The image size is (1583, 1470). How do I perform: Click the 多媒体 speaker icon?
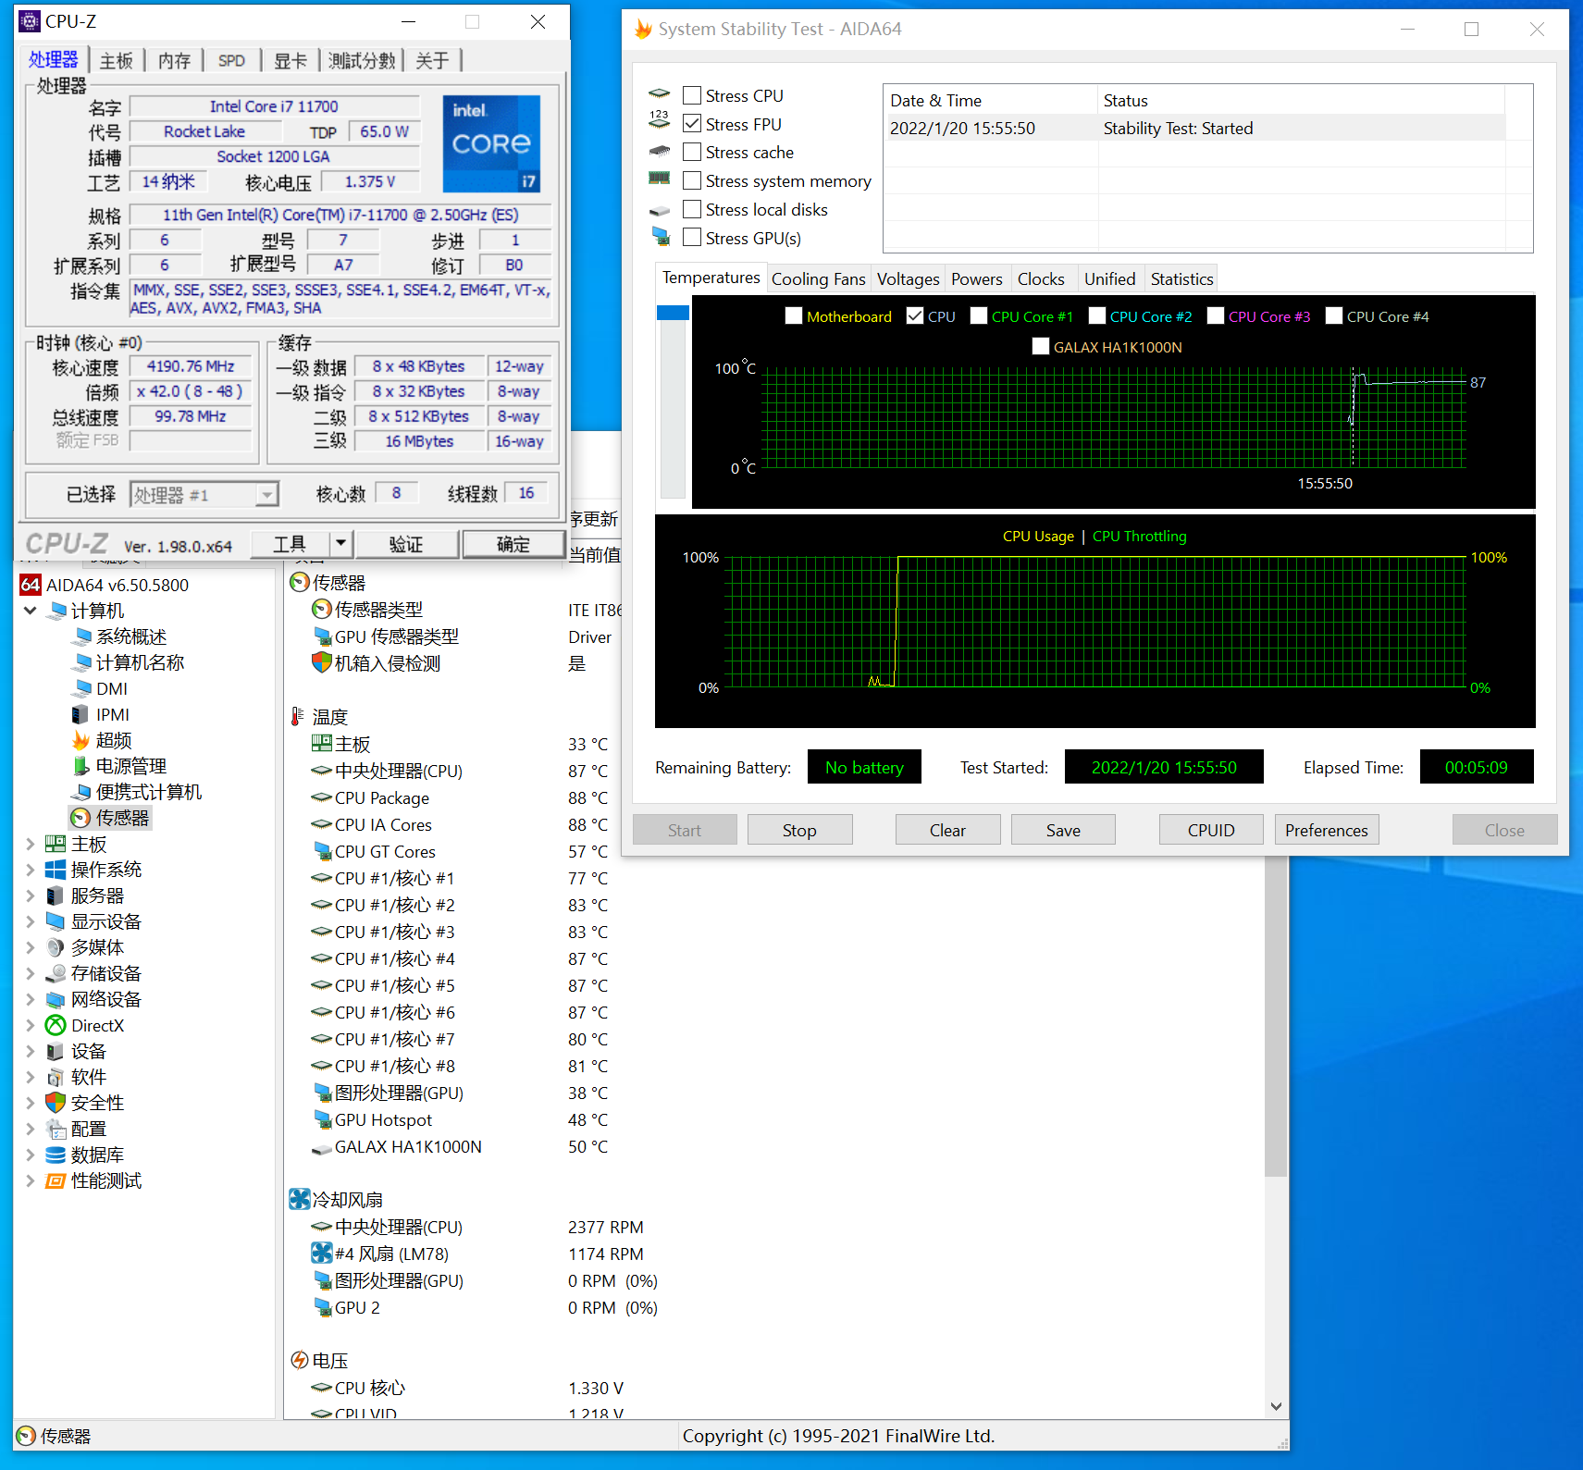pos(56,947)
